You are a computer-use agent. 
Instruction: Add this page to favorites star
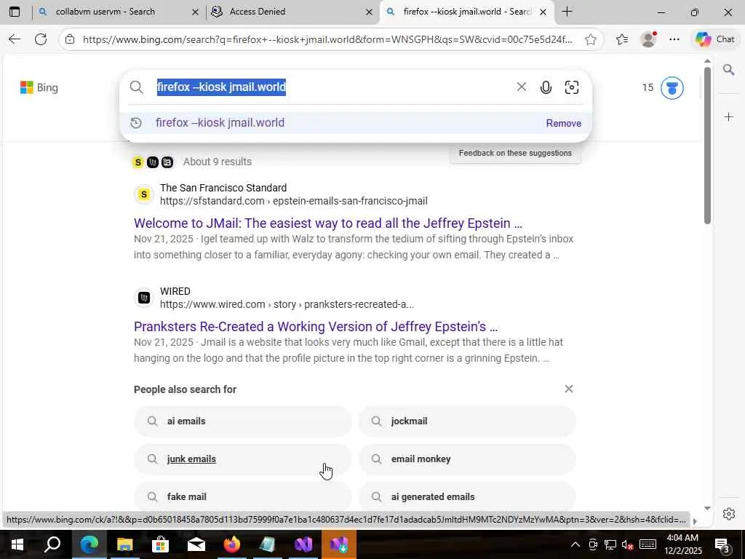tap(591, 39)
